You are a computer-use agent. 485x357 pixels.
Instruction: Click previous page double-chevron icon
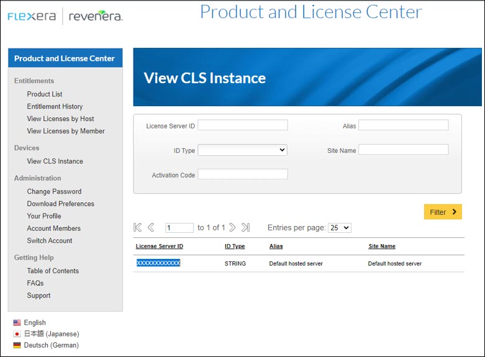[x=151, y=228]
